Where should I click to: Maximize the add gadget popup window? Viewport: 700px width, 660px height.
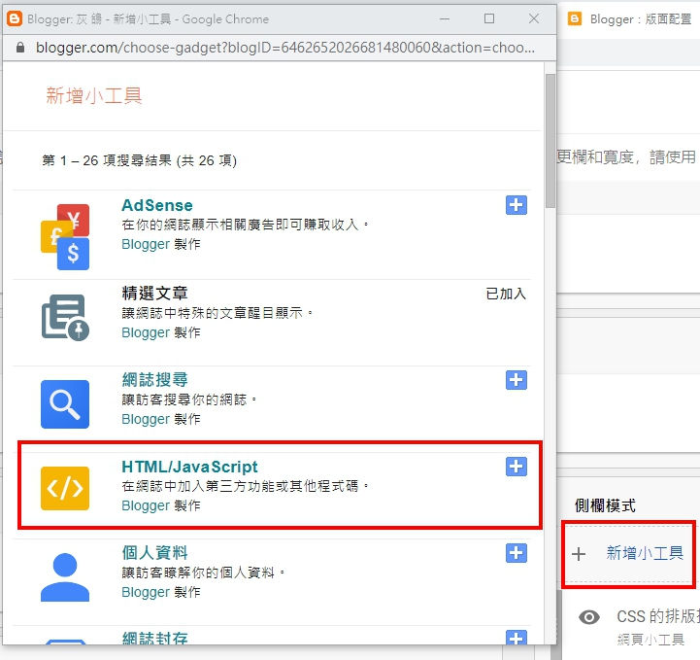tap(489, 18)
